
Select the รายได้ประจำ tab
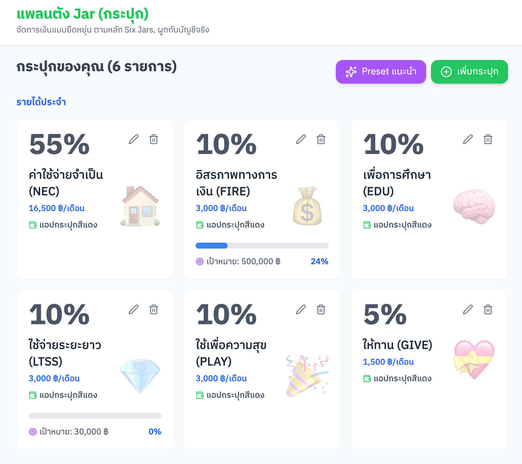(x=41, y=102)
